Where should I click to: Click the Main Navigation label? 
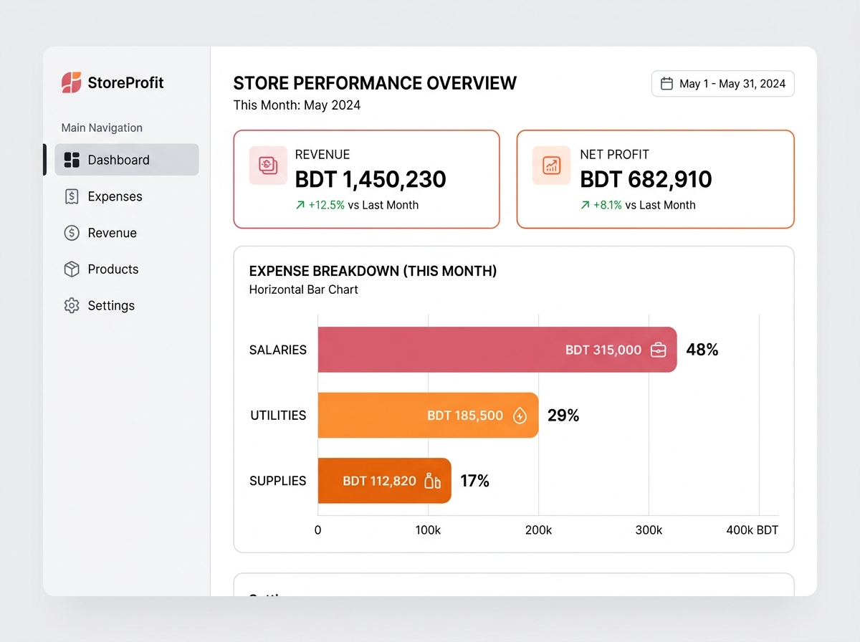point(102,128)
